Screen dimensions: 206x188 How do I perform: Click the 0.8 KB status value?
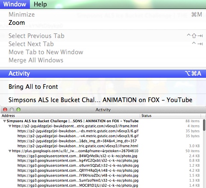click(x=194, y=161)
